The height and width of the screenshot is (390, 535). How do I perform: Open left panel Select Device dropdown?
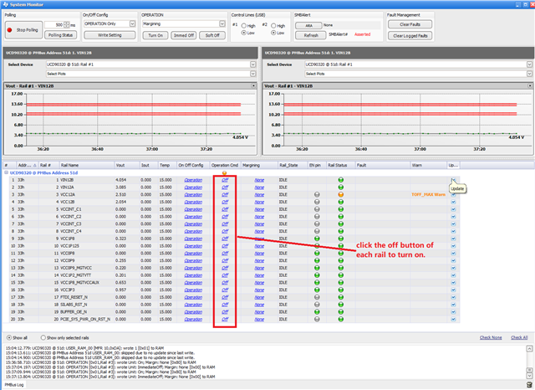point(252,64)
